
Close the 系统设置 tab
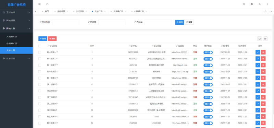tap(67, 11)
